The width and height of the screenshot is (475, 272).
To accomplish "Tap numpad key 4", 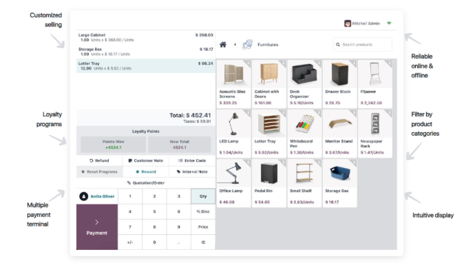I will pyautogui.click(x=130, y=211).
